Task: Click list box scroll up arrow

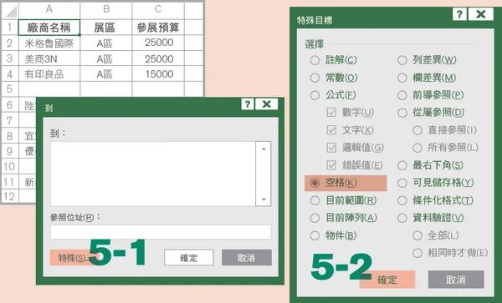Action: click(264, 149)
